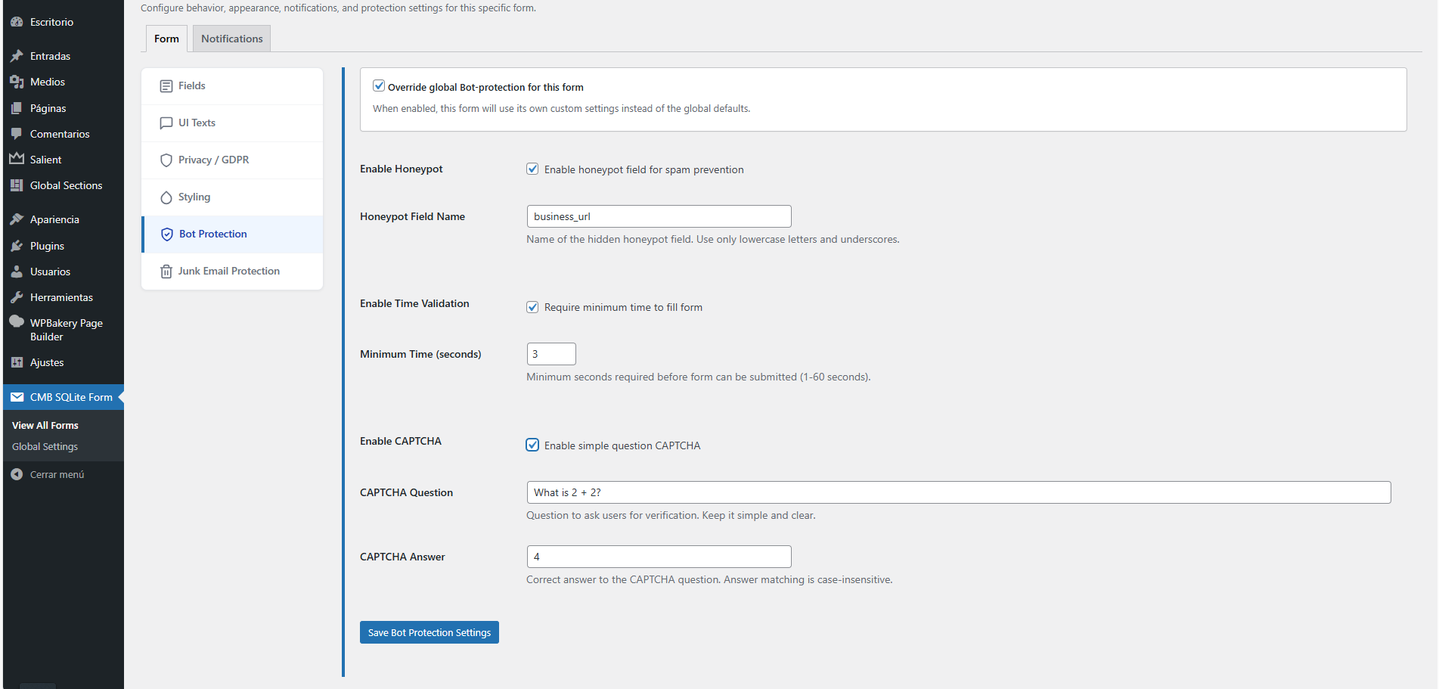Go to Global Settings
This screenshot has width=1439, height=689.
coord(44,446)
